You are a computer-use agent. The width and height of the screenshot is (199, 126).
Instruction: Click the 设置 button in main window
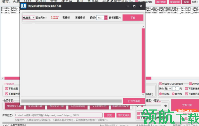tap(186, 2)
